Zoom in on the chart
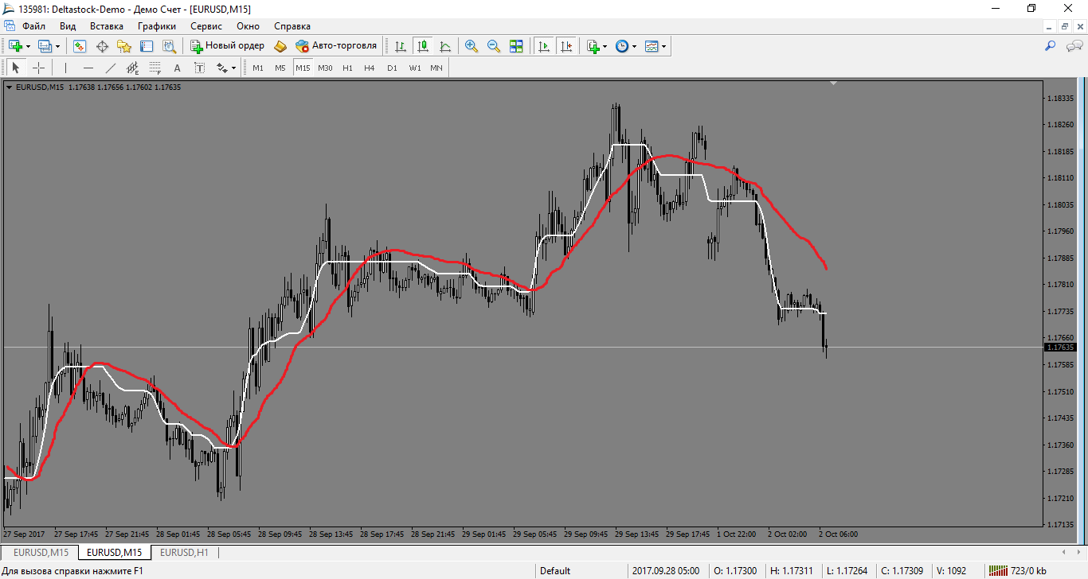The width and height of the screenshot is (1088, 579). 472,46
